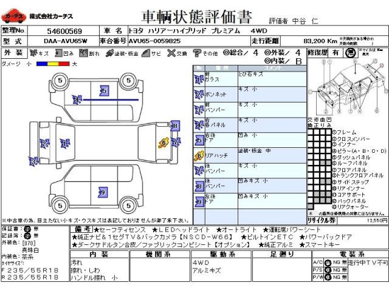Click the table icon 3 beside 前バンパー
This screenshot has width=389, height=291.
pos(199,110)
